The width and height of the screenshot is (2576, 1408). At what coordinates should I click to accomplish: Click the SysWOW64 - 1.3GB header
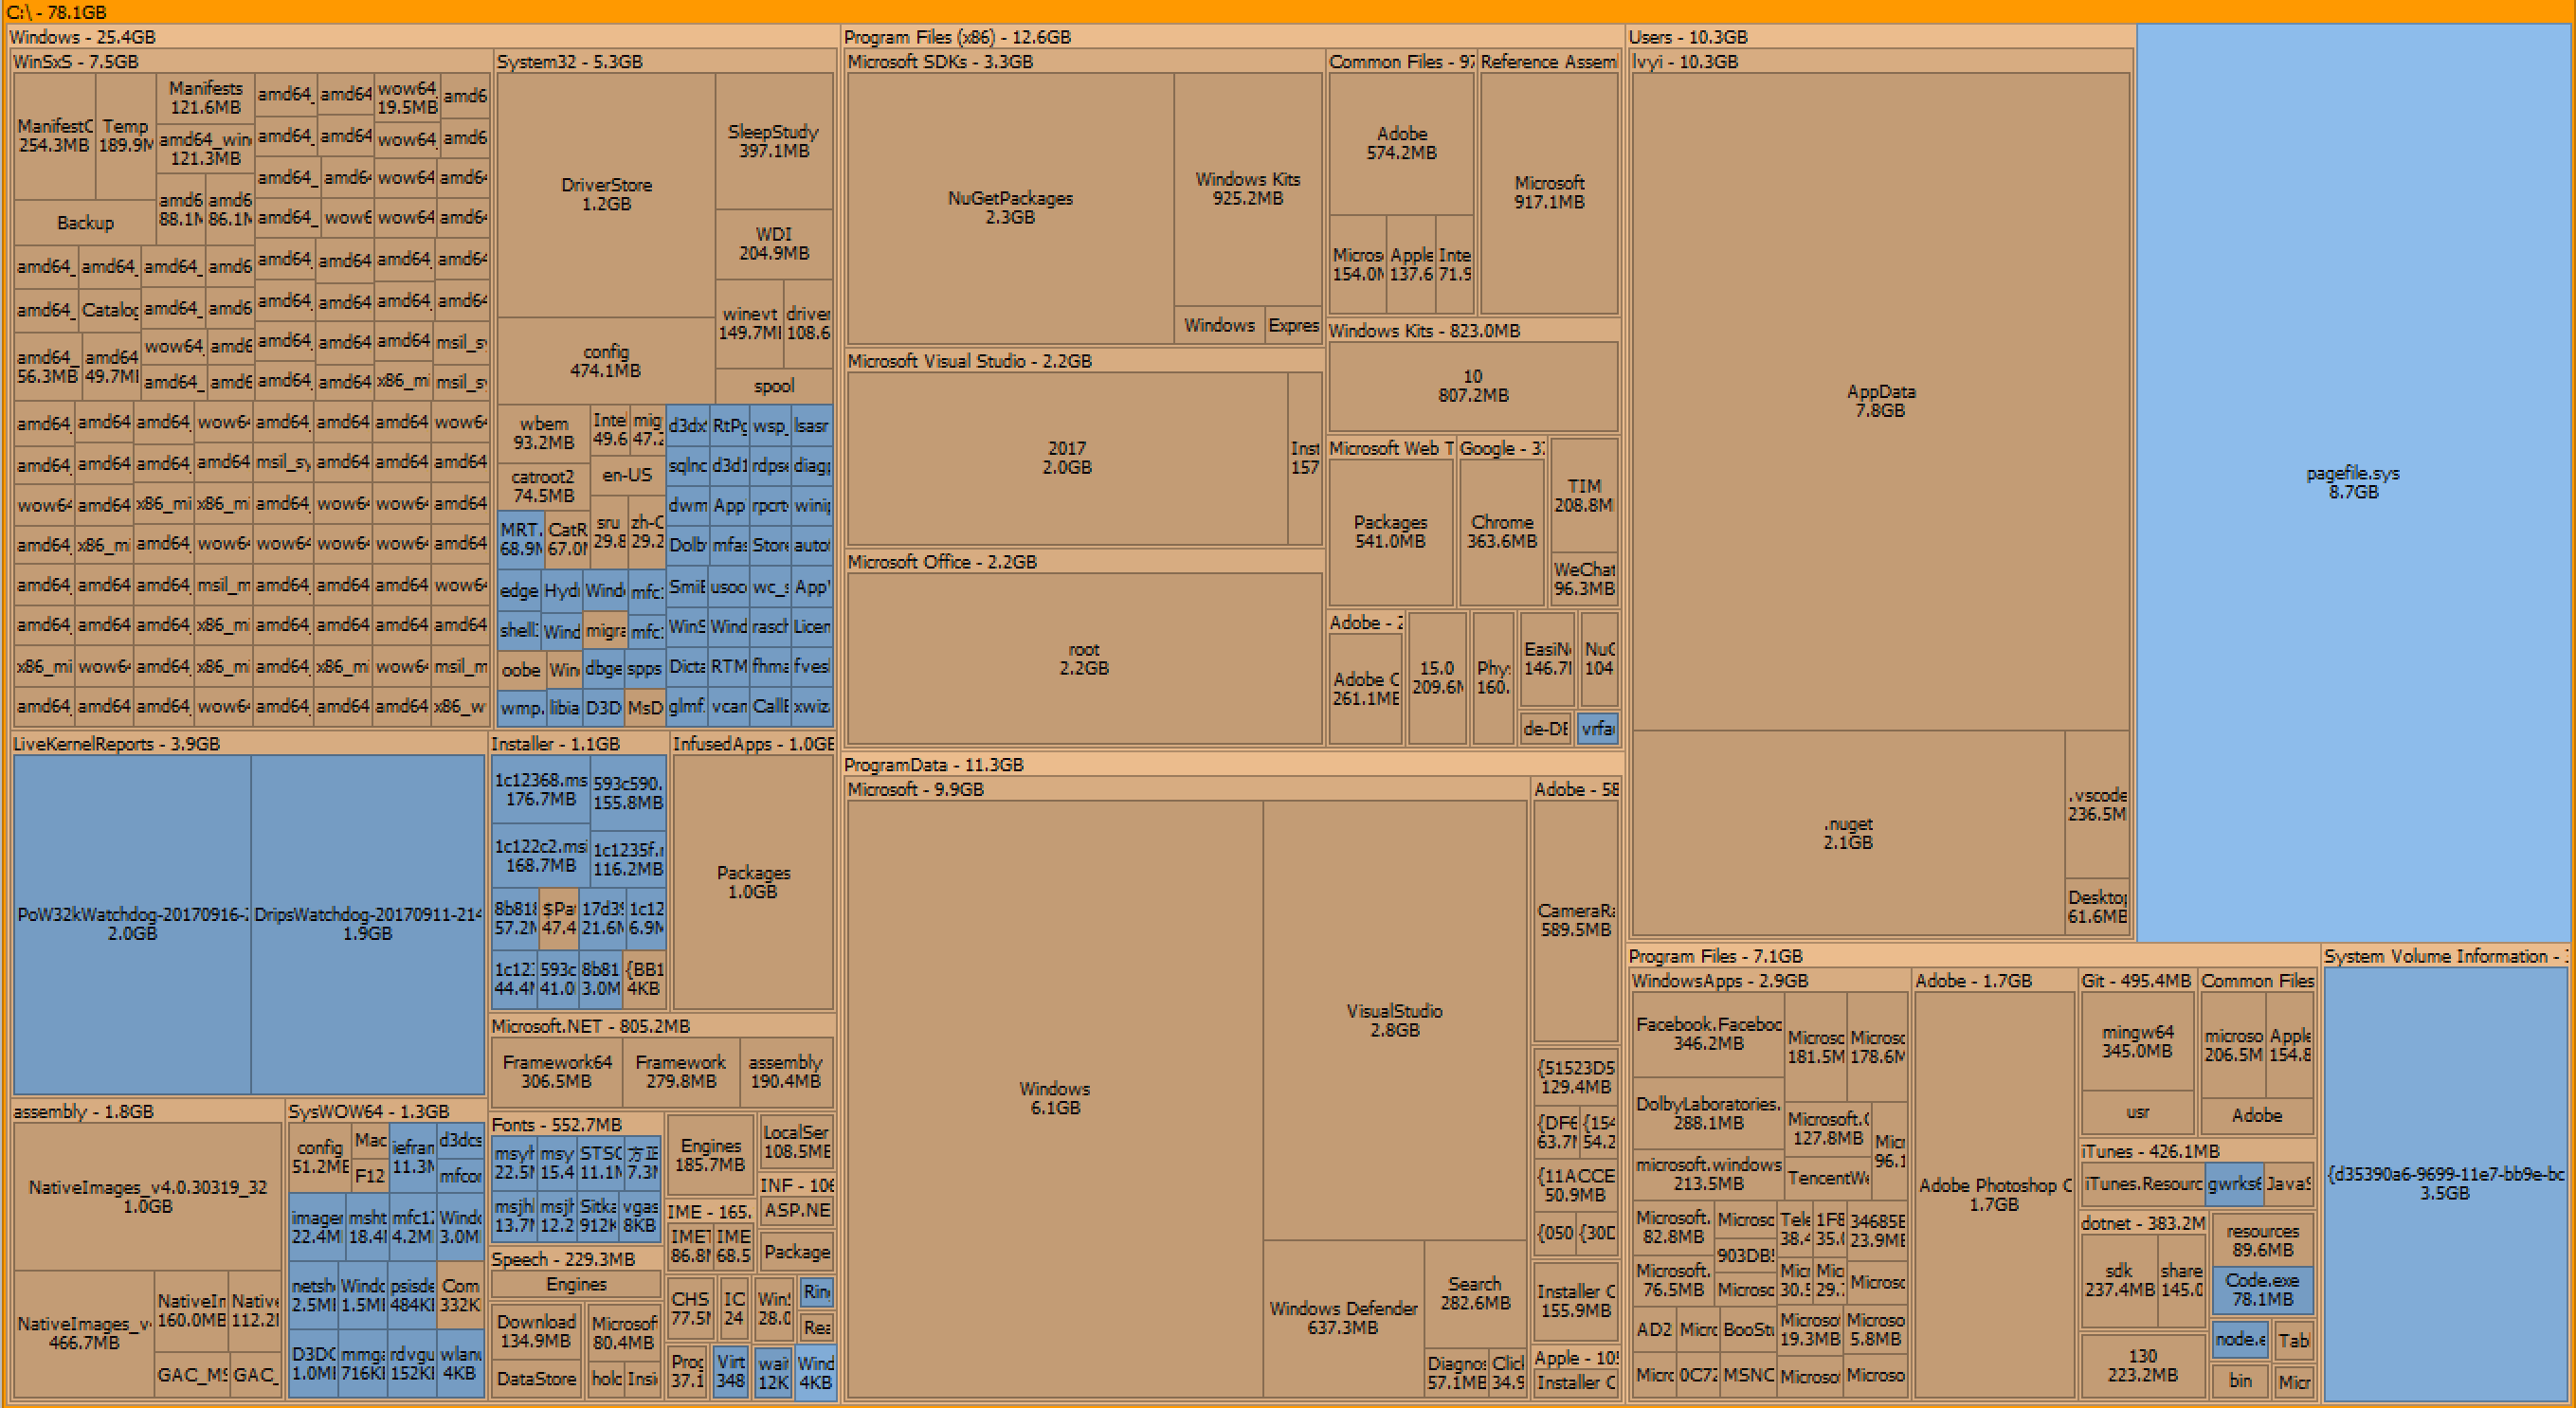click(x=387, y=1112)
